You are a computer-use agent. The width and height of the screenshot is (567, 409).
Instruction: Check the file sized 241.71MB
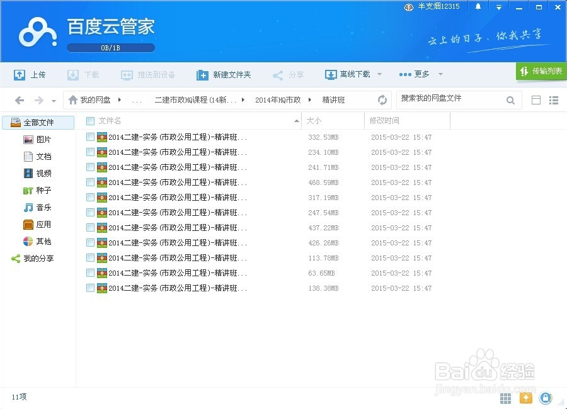[x=90, y=167]
